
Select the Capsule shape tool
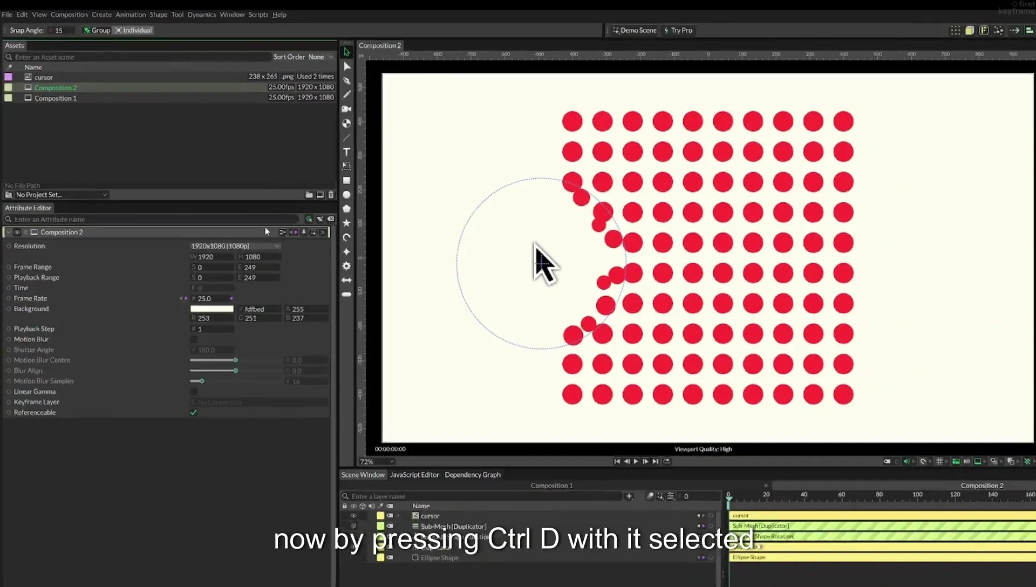tap(346, 295)
